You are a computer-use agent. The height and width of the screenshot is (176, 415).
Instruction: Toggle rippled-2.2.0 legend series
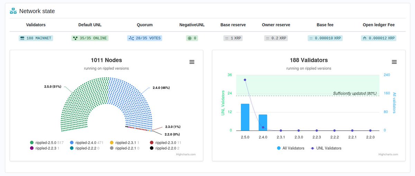click(x=164, y=148)
